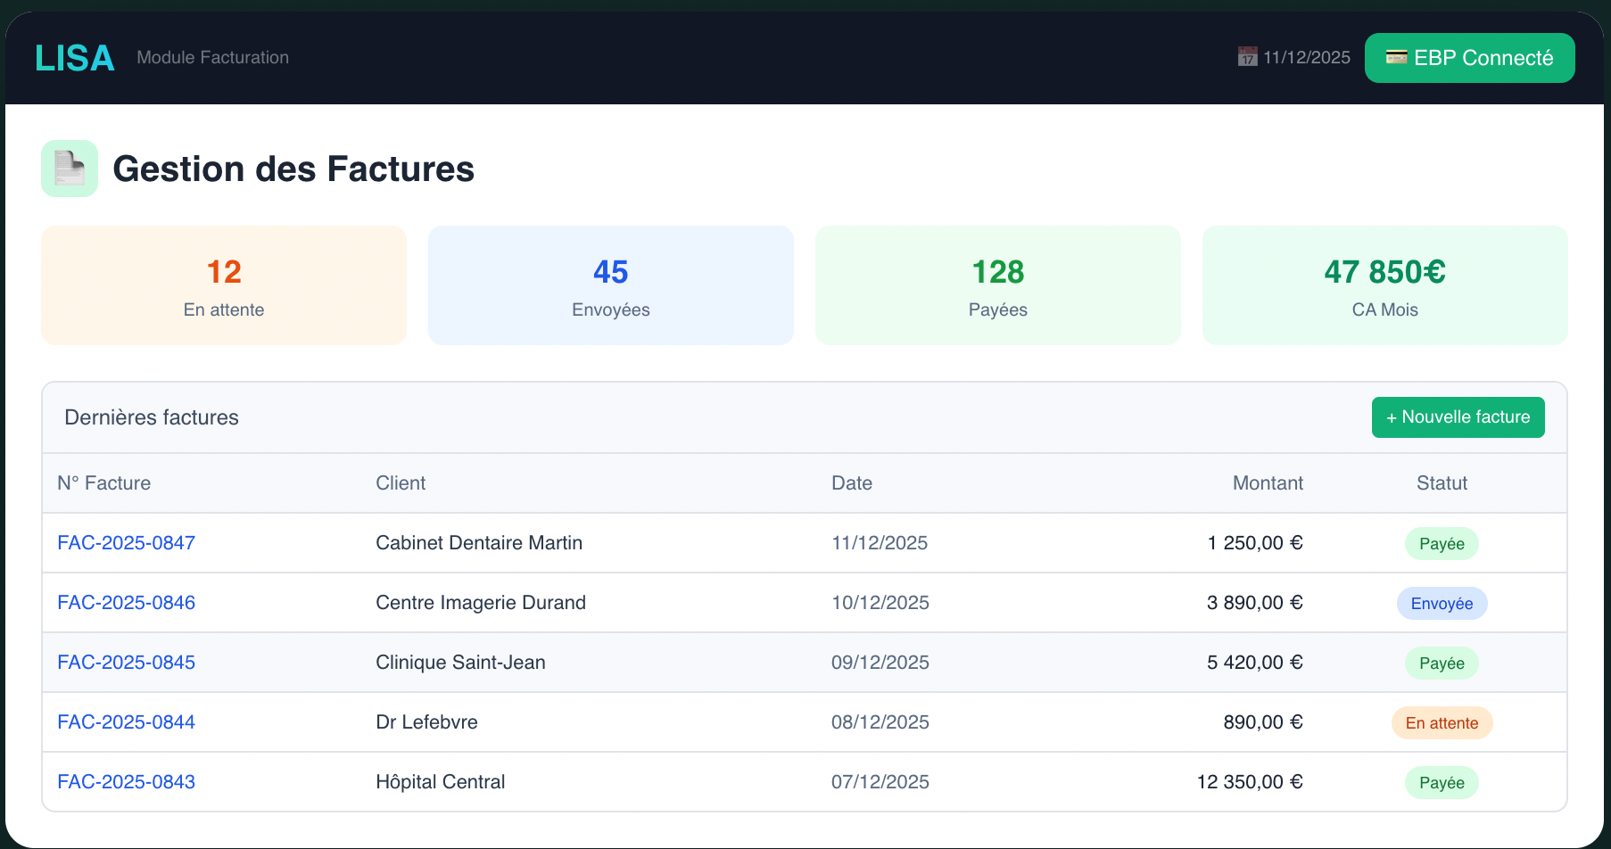
Task: Sort by the Montant column header
Action: point(1268,483)
